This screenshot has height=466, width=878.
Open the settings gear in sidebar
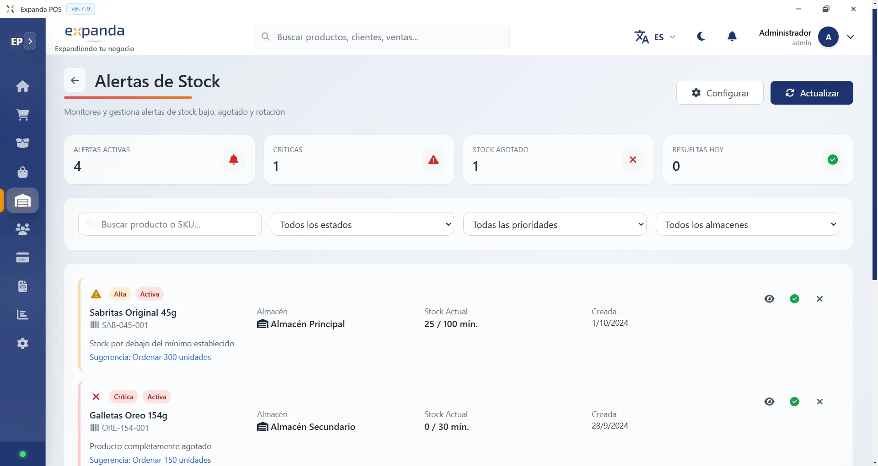(22, 343)
